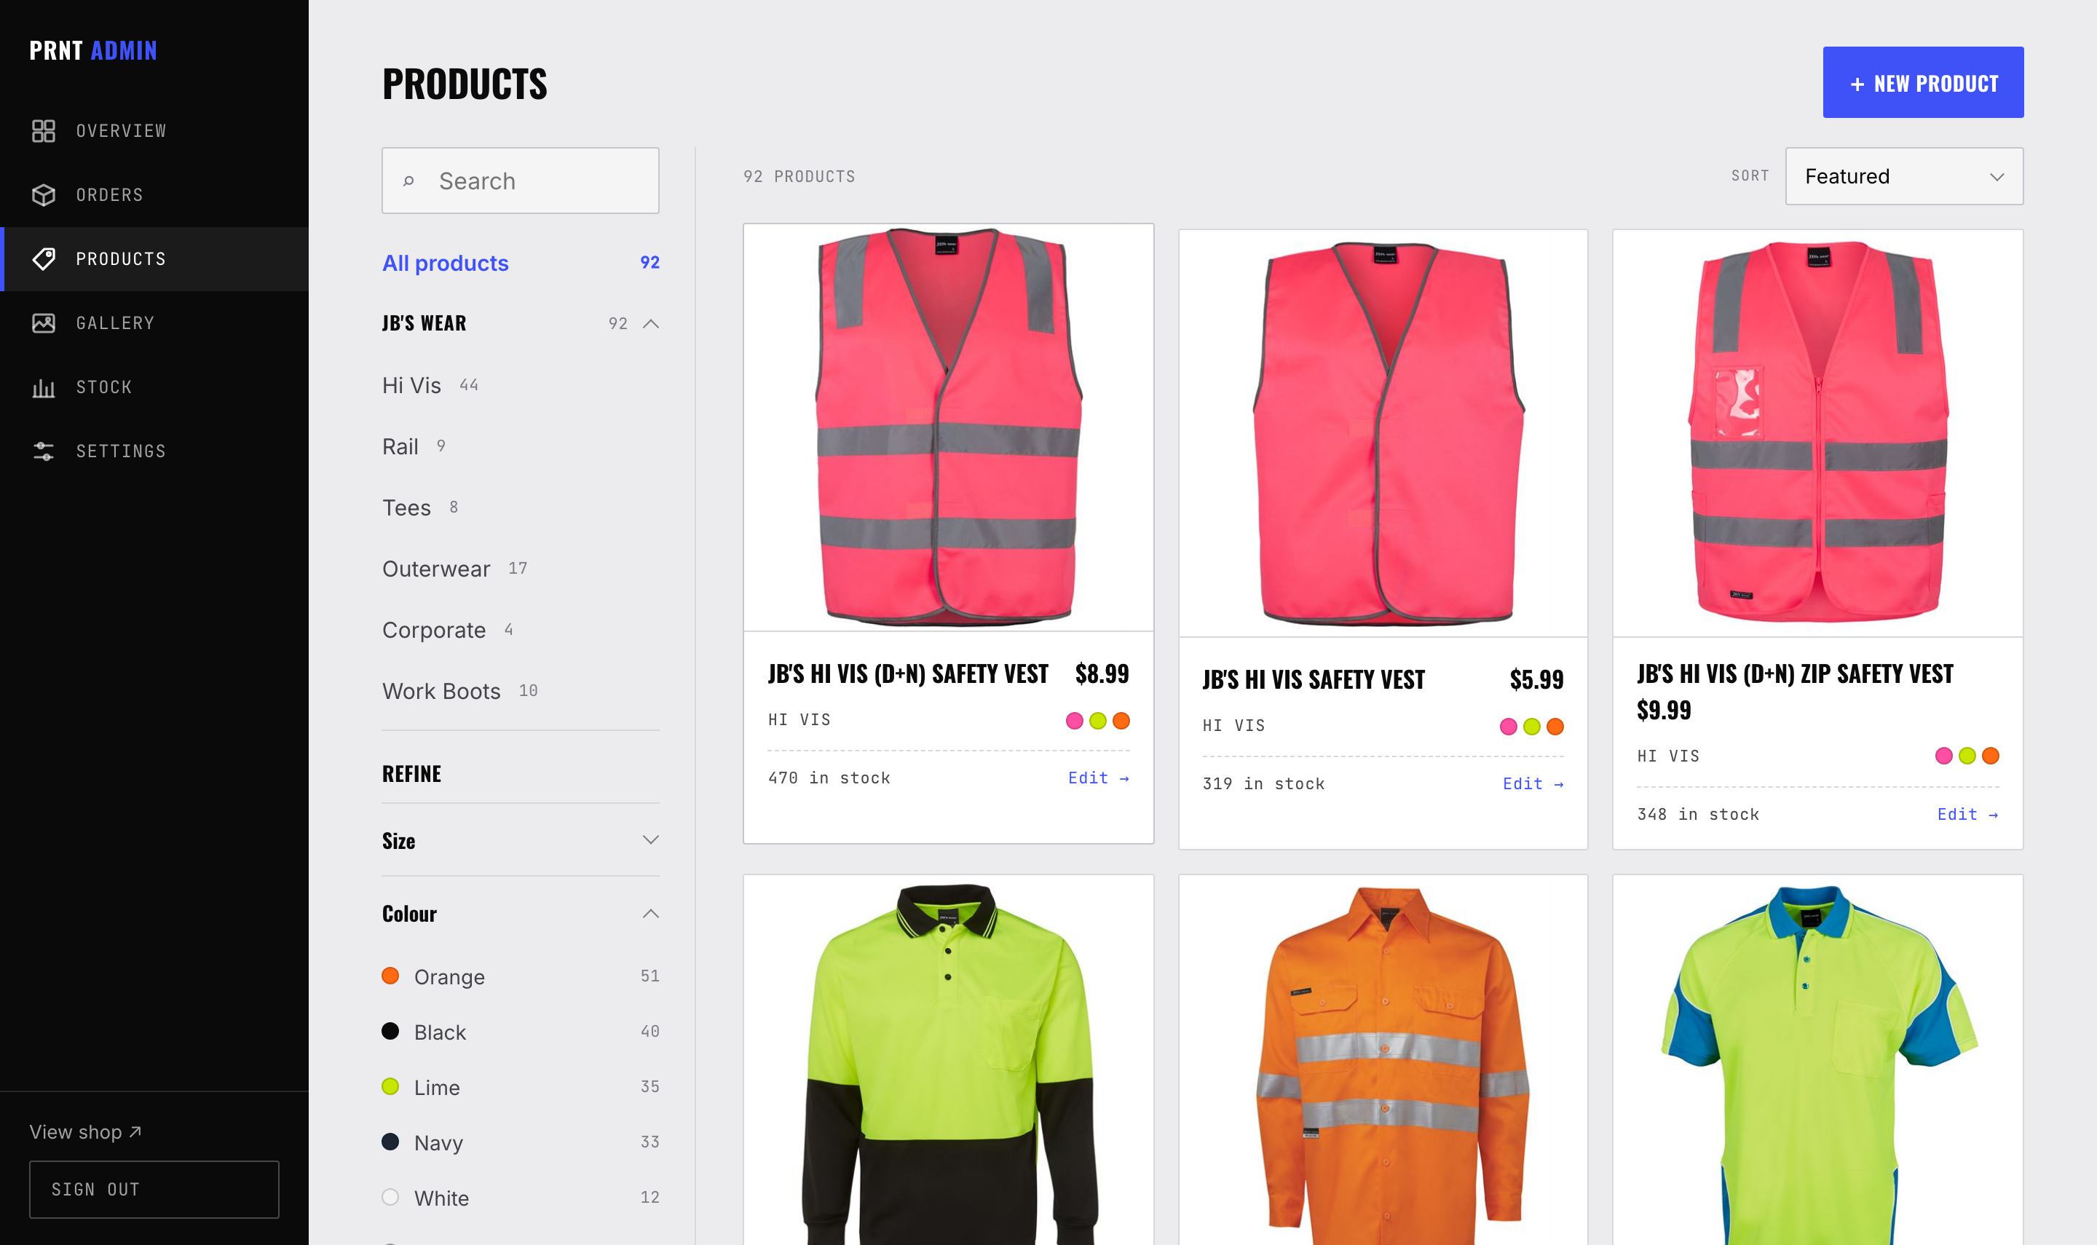Filter by Navy colour option
2097x1245 pixels.
520,1142
